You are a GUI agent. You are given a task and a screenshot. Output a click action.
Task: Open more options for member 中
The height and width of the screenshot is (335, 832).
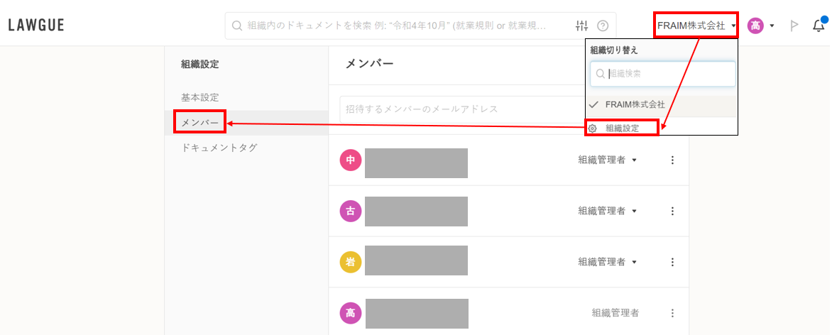(672, 160)
